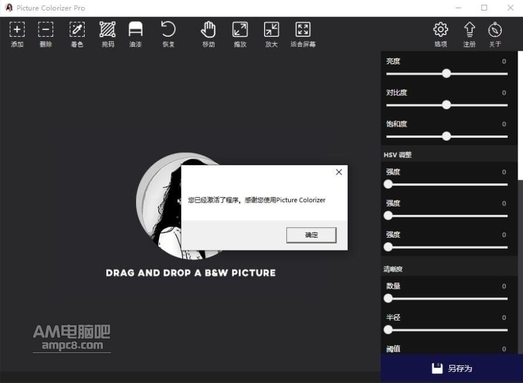Click the "清晰度" section header

tap(393, 269)
